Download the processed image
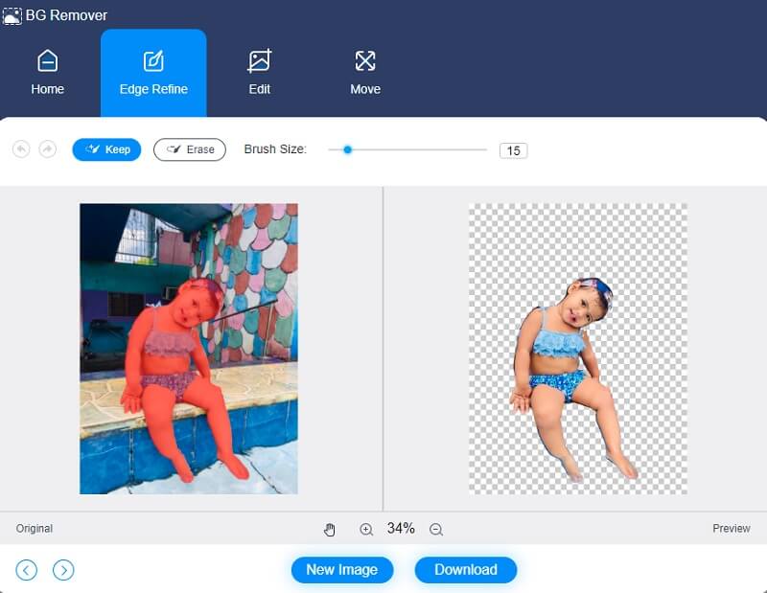The width and height of the screenshot is (767, 593). click(x=466, y=570)
